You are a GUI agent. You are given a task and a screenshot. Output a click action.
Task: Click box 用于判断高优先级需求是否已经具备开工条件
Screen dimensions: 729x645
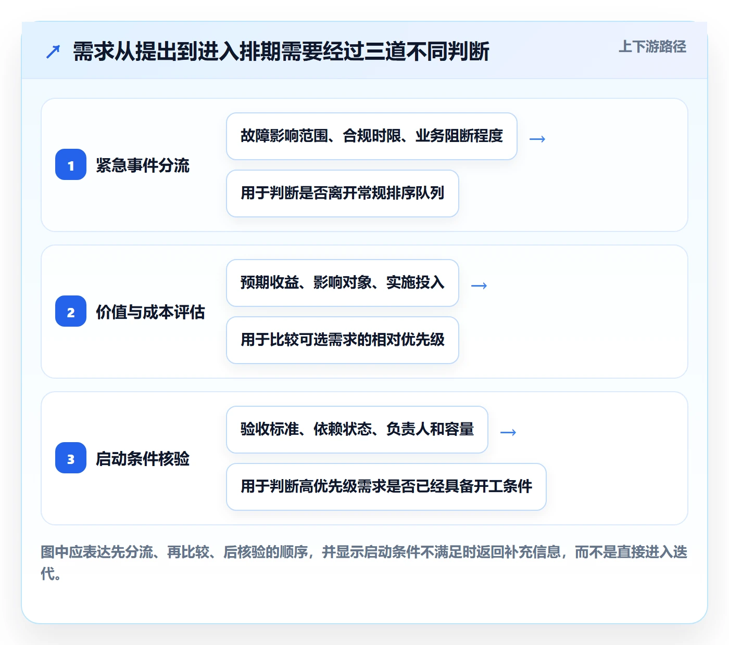point(386,487)
